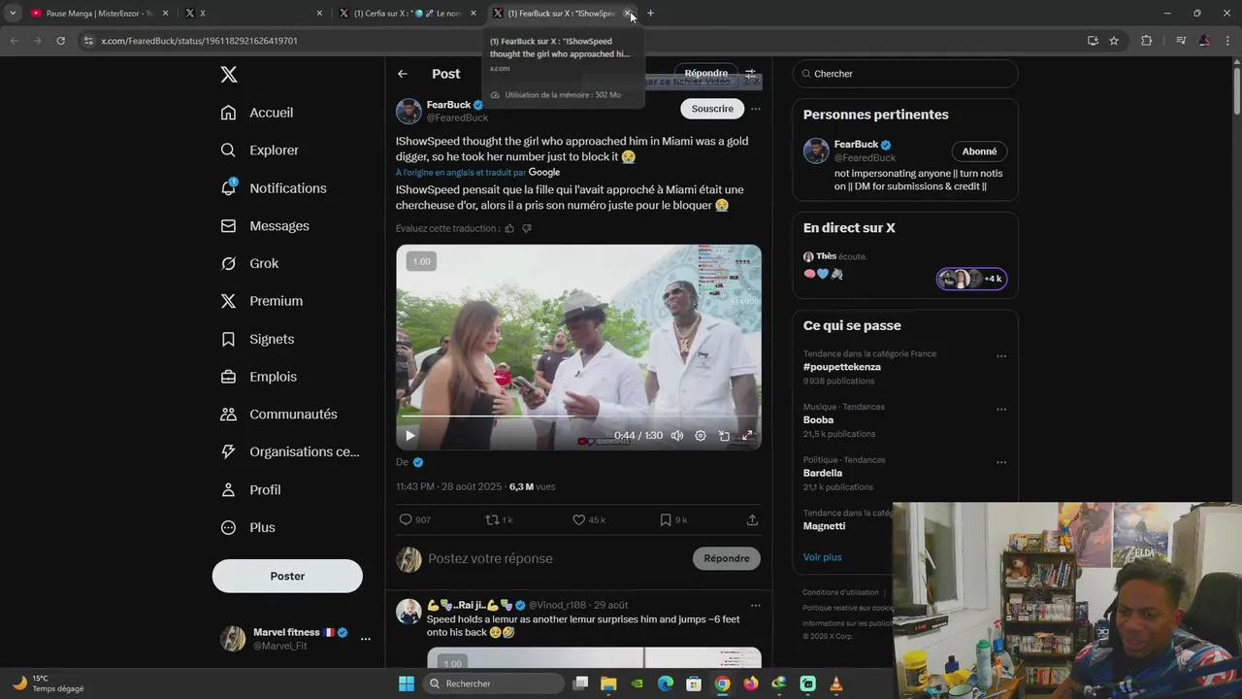Close the FearBuck sur X tab
The image size is (1242, 699).
(628, 14)
